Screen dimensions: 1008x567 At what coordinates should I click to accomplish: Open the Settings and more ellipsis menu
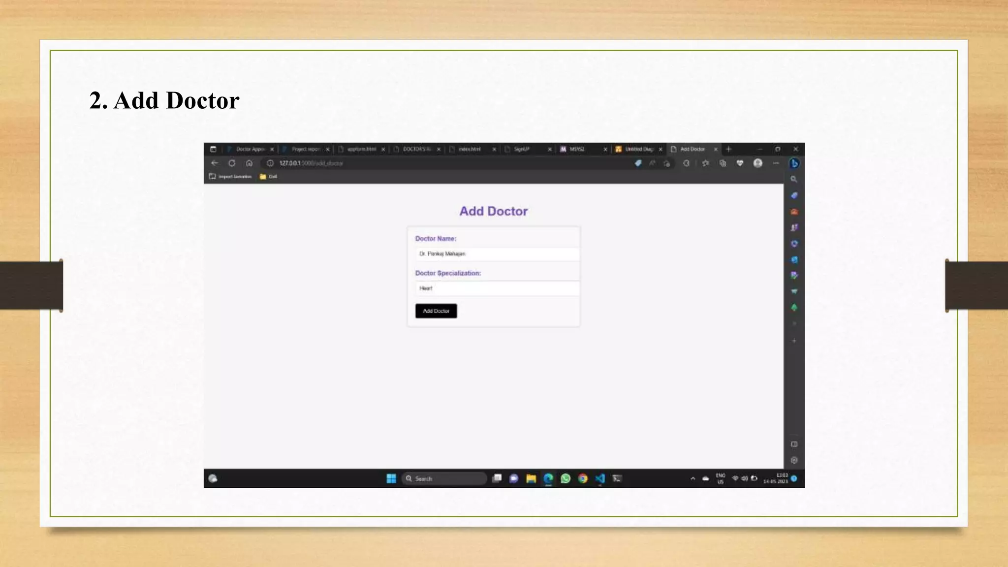click(x=776, y=163)
